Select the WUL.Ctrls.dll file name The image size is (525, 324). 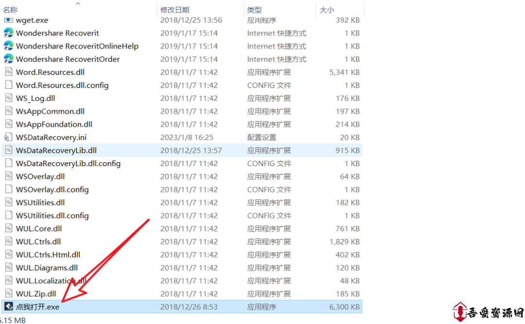(x=38, y=242)
